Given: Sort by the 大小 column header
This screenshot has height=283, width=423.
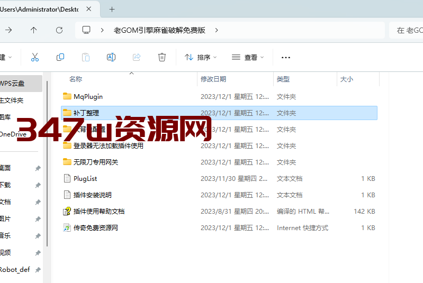Looking at the screenshot, I should coord(347,79).
